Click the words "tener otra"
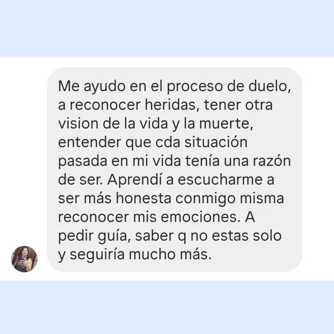Screen dimensions: 334x334 pos(238,105)
